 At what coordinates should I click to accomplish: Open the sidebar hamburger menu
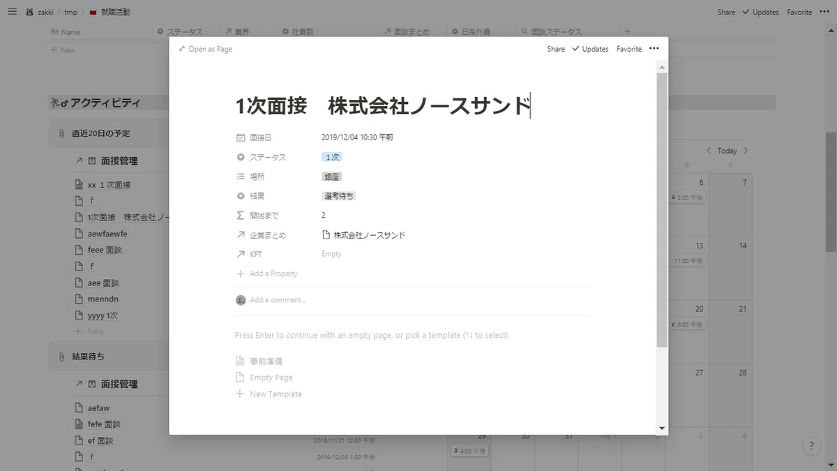[12, 12]
